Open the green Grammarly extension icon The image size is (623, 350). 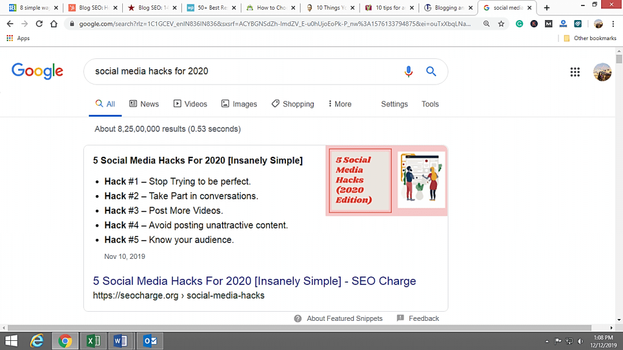[x=520, y=24]
